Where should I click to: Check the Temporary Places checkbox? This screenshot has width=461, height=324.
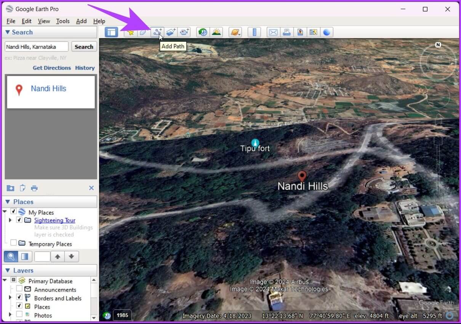(13, 243)
